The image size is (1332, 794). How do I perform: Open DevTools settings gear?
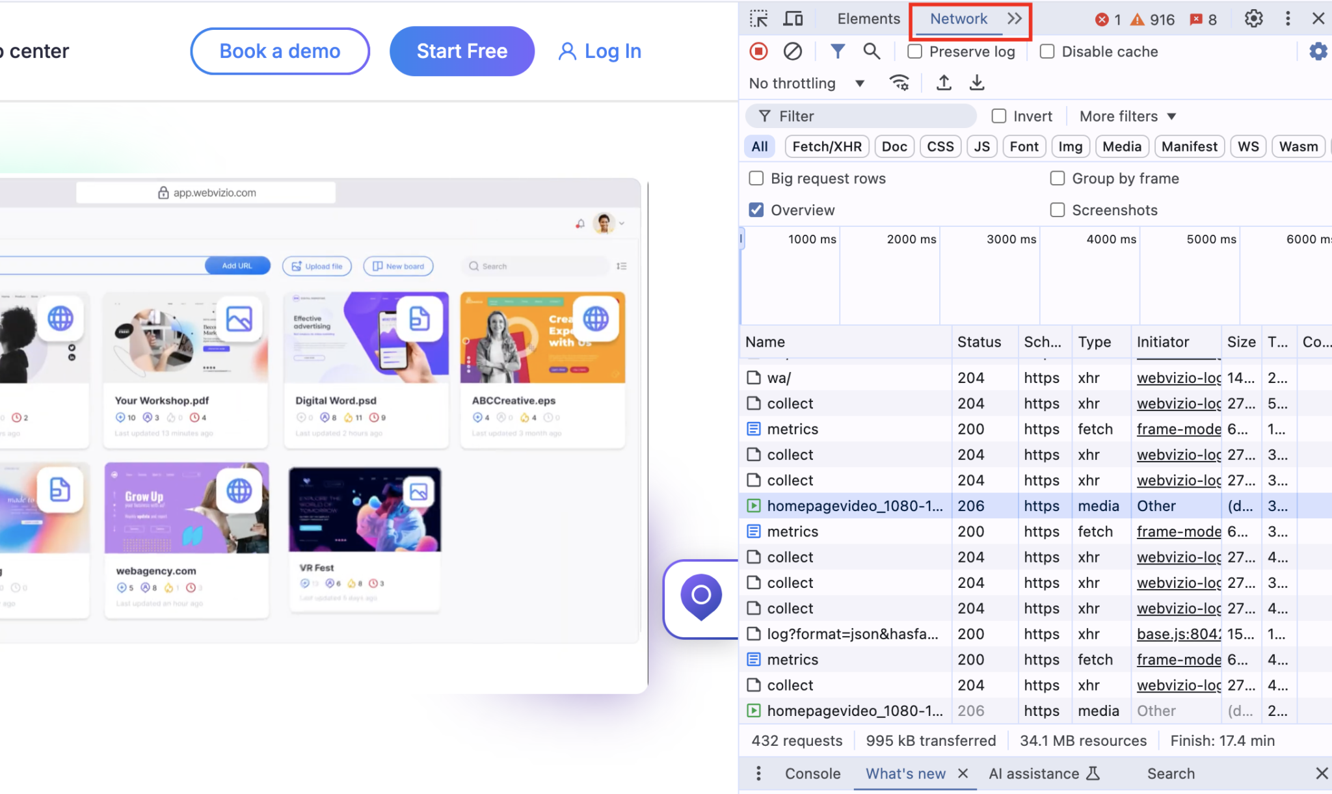click(1253, 19)
